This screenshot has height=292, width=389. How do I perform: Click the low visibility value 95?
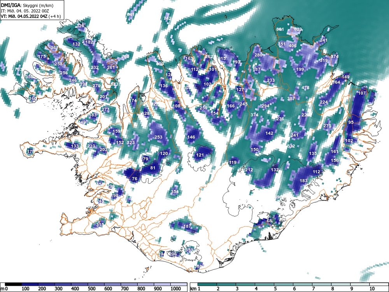click(351, 122)
